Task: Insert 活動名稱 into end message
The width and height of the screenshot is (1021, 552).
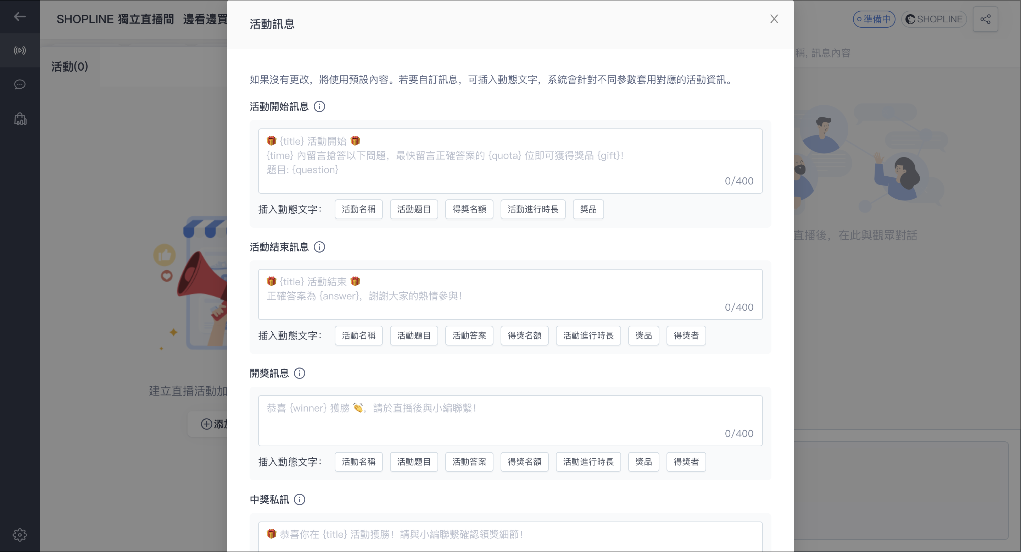Action: tap(358, 336)
